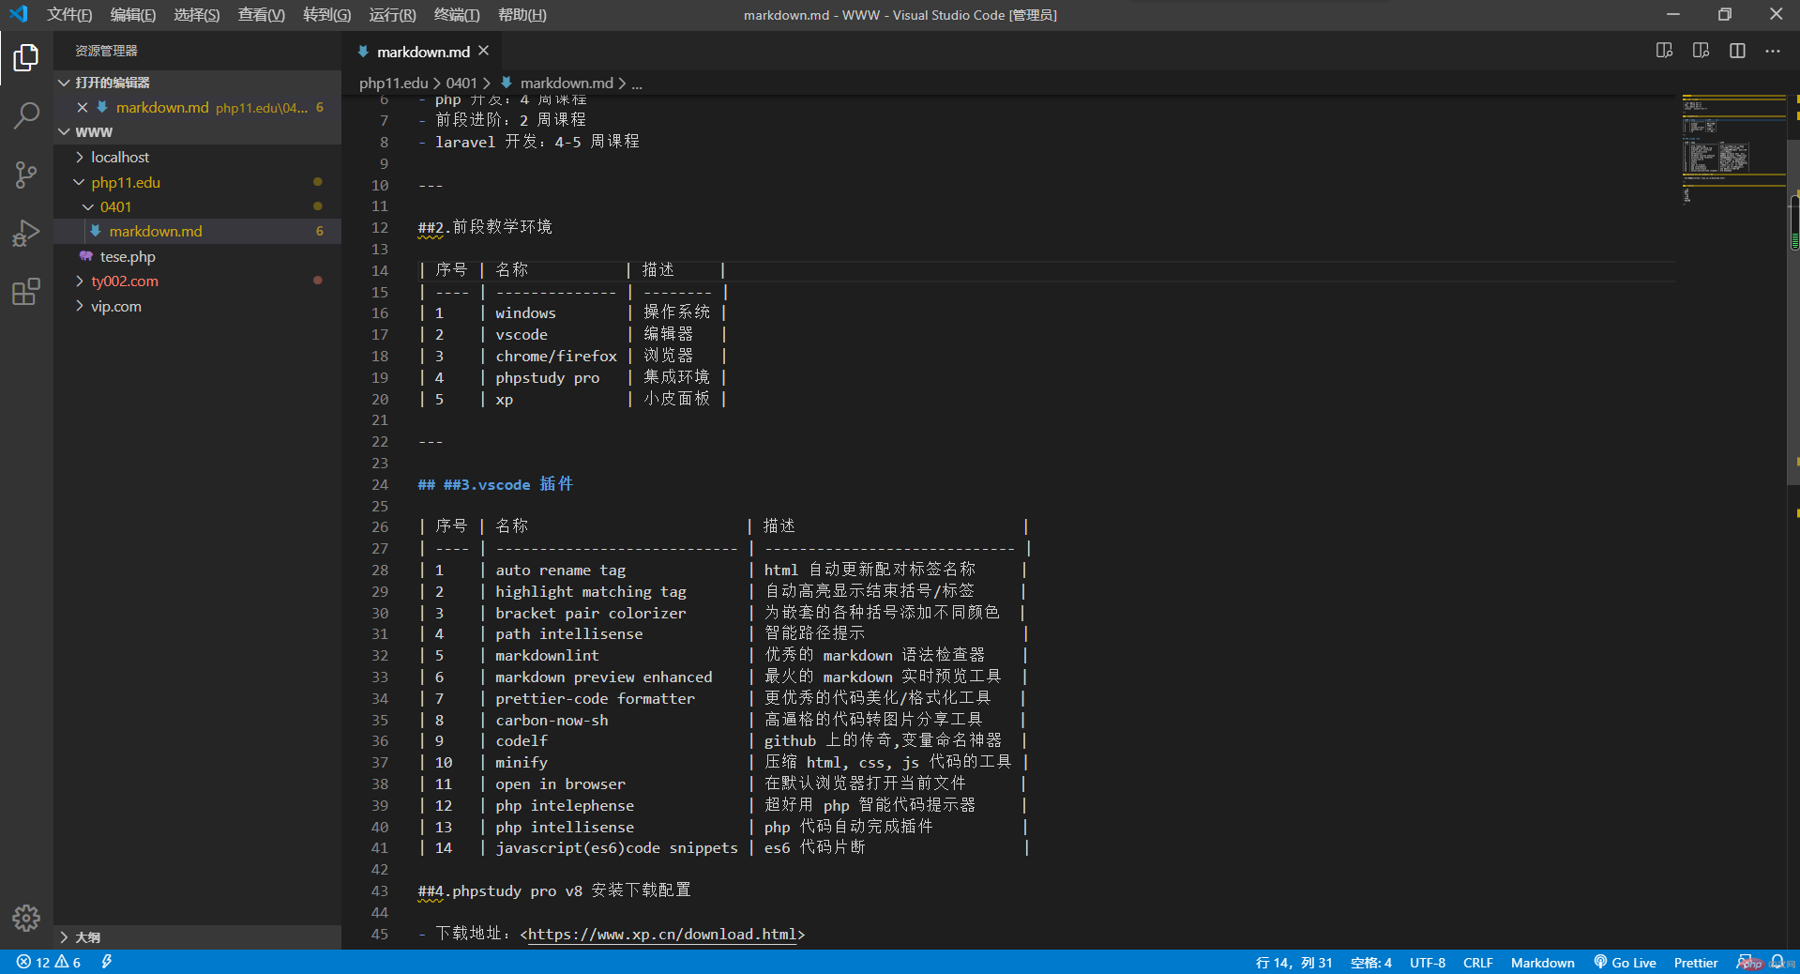Click the heading ## ##3.vscode 插件
1800x974 pixels.
(495, 484)
